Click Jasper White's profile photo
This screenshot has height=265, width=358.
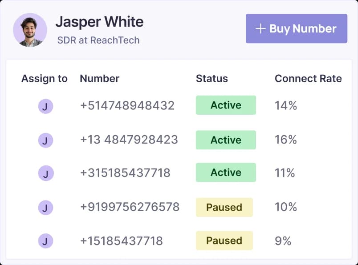pos(30,30)
